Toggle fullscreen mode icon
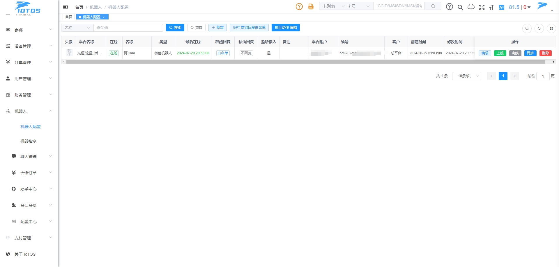 coord(482,7)
